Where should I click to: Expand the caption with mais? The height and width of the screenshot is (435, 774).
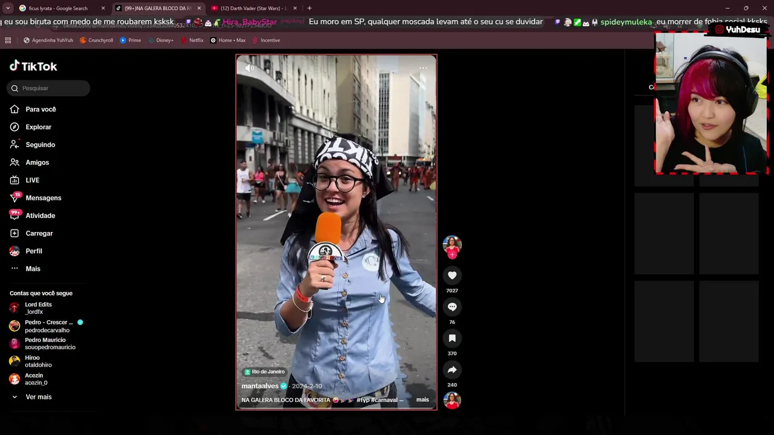point(423,400)
